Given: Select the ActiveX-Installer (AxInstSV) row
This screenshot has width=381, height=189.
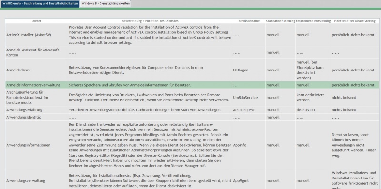Looking at the screenshot, I should click(x=192, y=35).
